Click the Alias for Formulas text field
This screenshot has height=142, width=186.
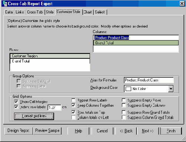149,80
